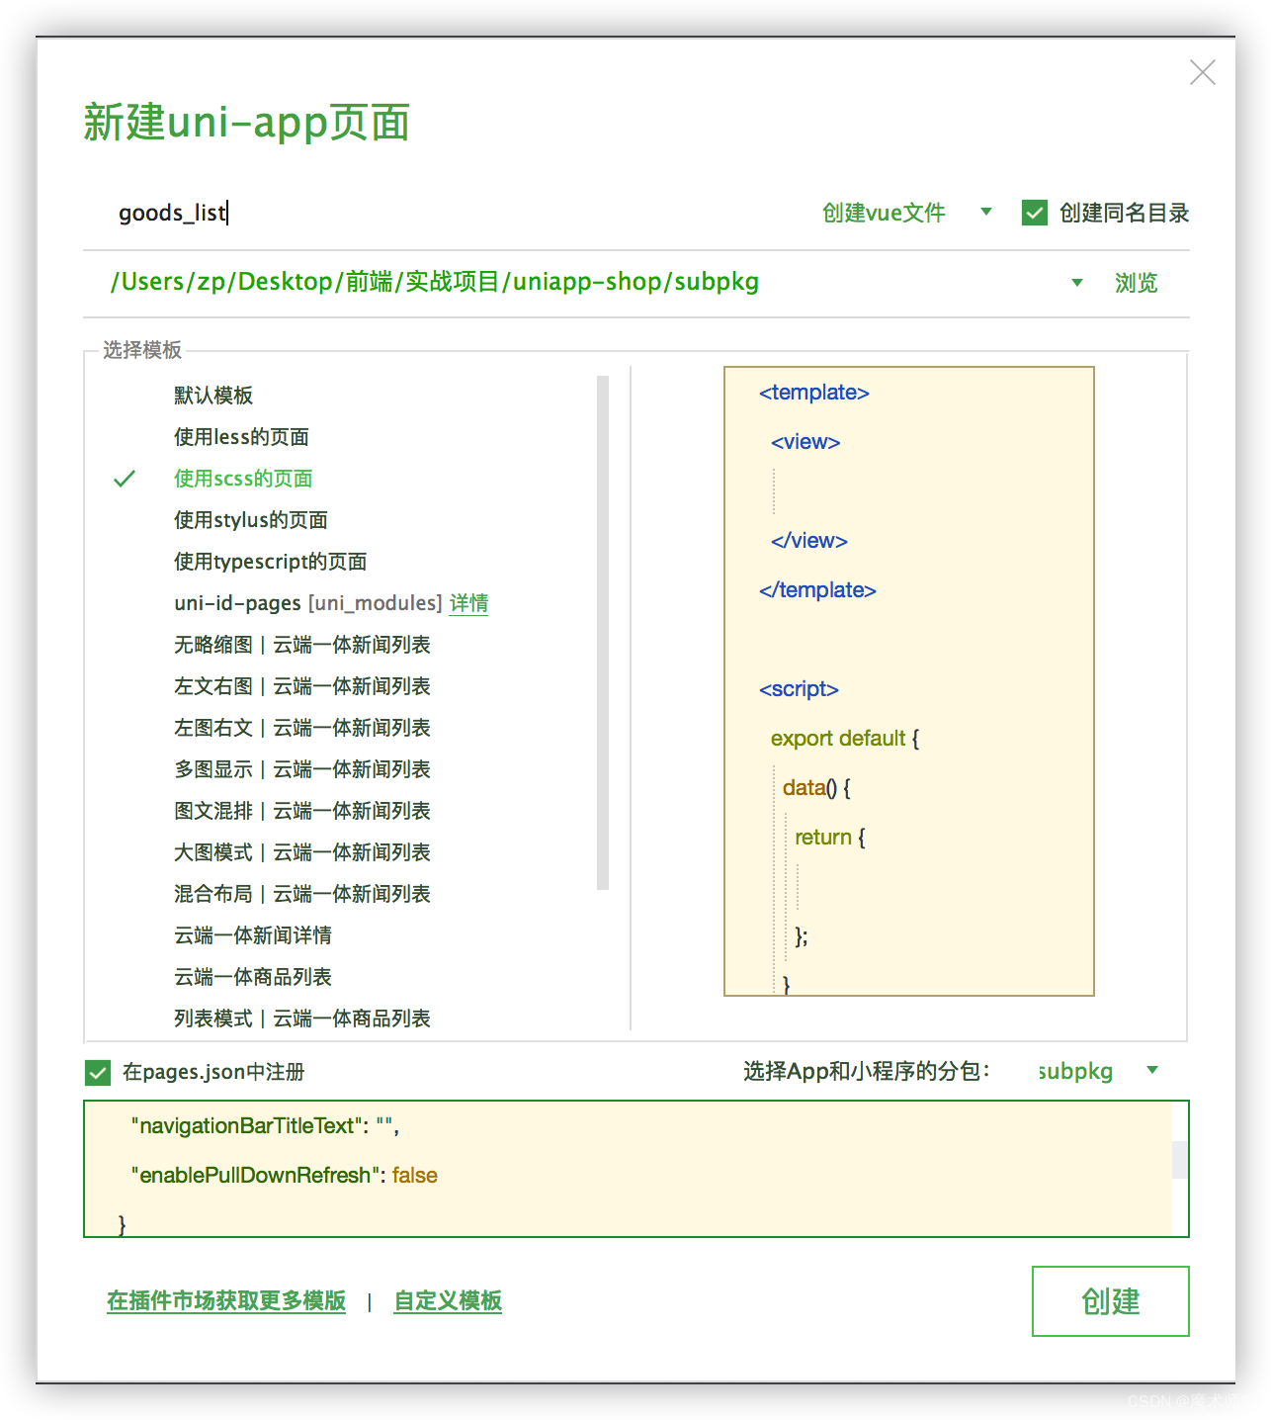
Task: Select 列表模式 | 云端一体商品列表 template
Action: pyautogui.click(x=302, y=1019)
